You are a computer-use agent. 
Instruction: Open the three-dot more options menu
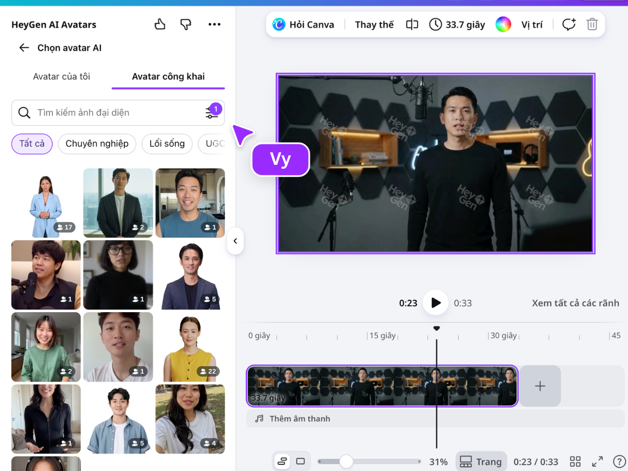214,24
